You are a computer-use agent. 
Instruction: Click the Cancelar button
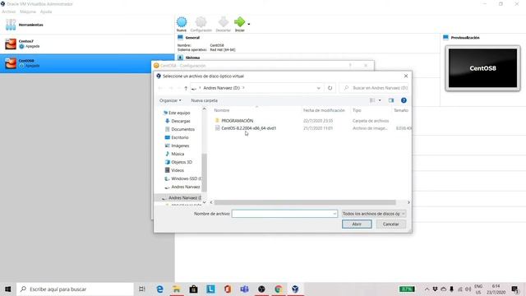click(391, 224)
